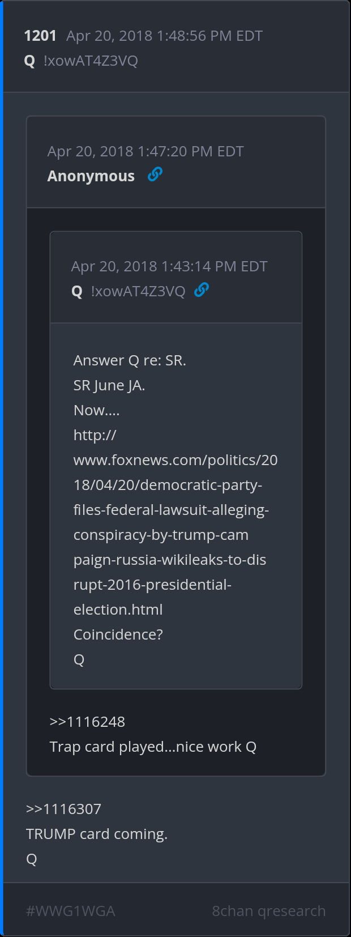Click the 1:43:14 PM EDT timestamp
This screenshot has height=937, width=351.
(169, 266)
